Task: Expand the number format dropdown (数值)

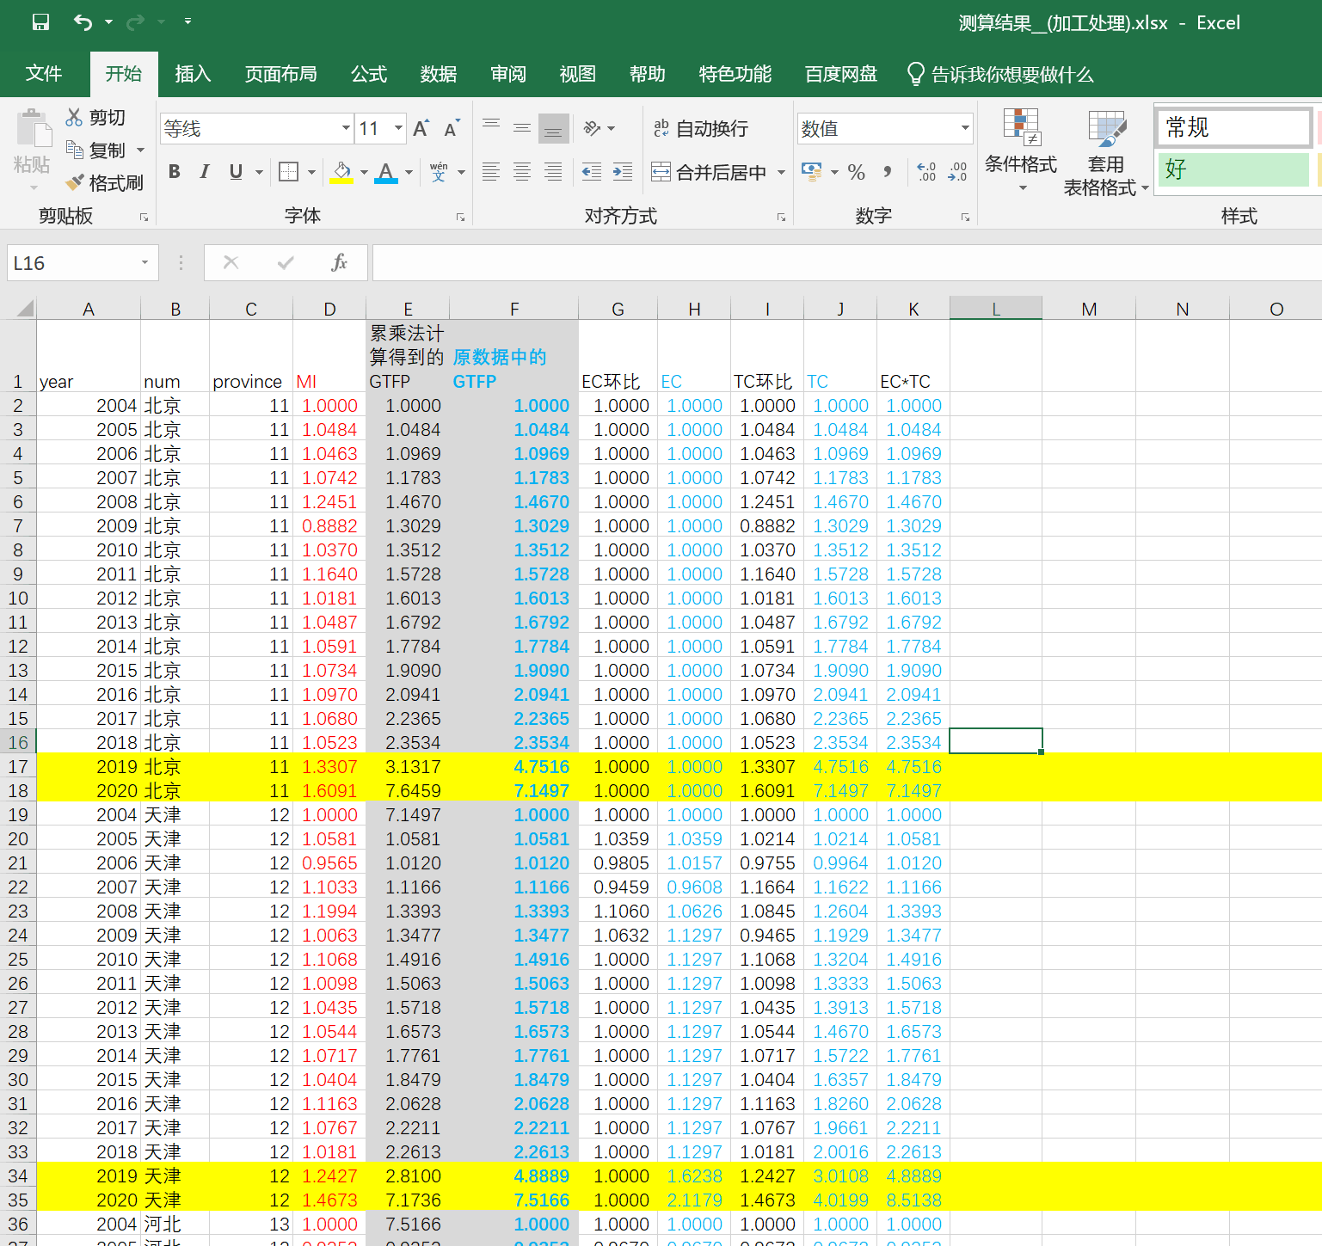Action: [965, 129]
